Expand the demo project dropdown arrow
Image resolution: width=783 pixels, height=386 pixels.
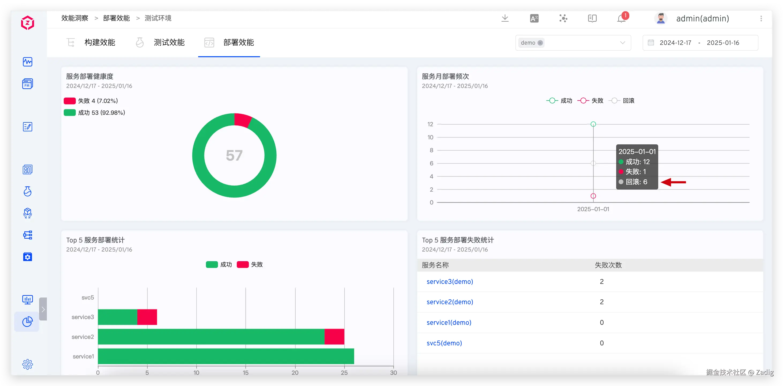click(x=623, y=43)
